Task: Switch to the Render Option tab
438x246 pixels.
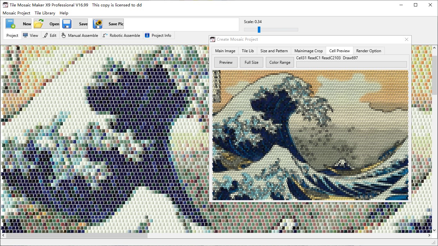Action: [368, 51]
